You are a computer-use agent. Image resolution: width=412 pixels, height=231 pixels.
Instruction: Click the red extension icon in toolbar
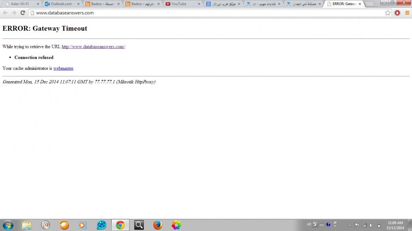pyautogui.click(x=397, y=13)
